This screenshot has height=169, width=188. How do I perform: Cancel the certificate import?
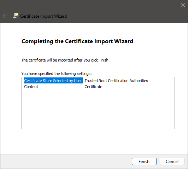[x=172, y=161]
